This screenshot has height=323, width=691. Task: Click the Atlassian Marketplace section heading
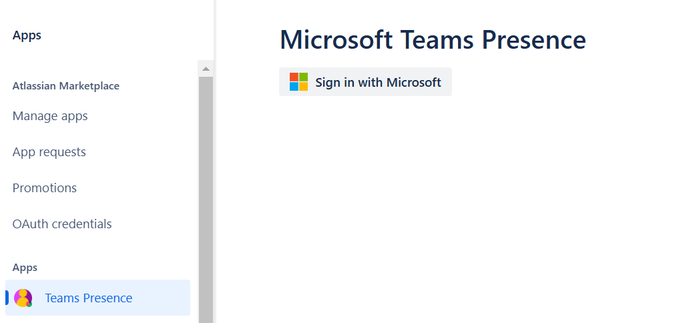[66, 86]
